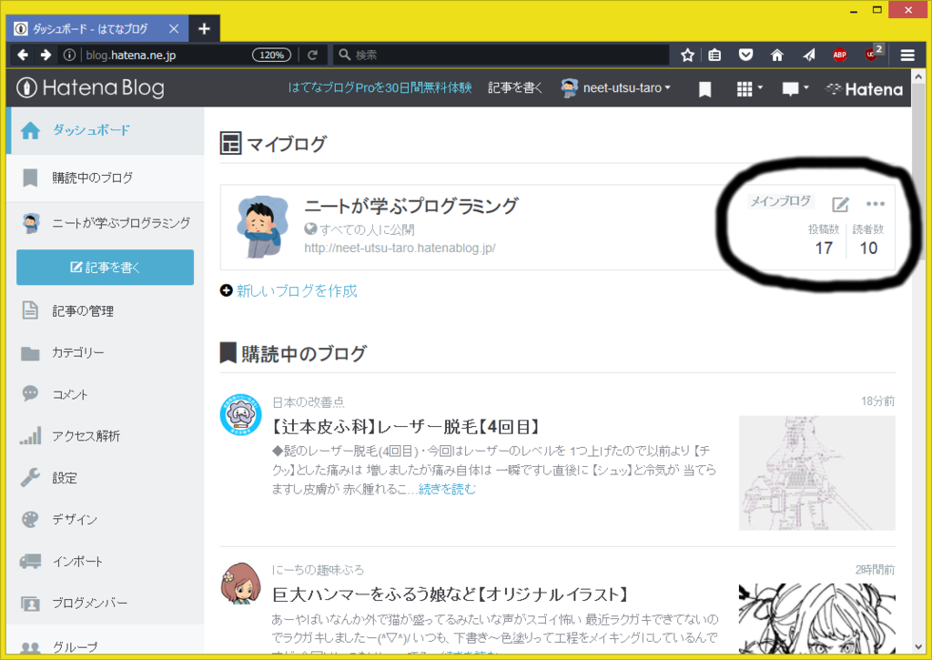
Task: Click 日本の改善点 blog name
Action: point(308,402)
